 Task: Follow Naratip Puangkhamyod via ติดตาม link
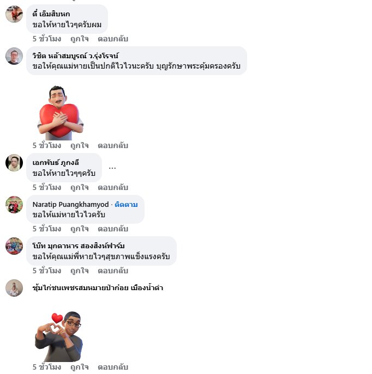point(126,204)
